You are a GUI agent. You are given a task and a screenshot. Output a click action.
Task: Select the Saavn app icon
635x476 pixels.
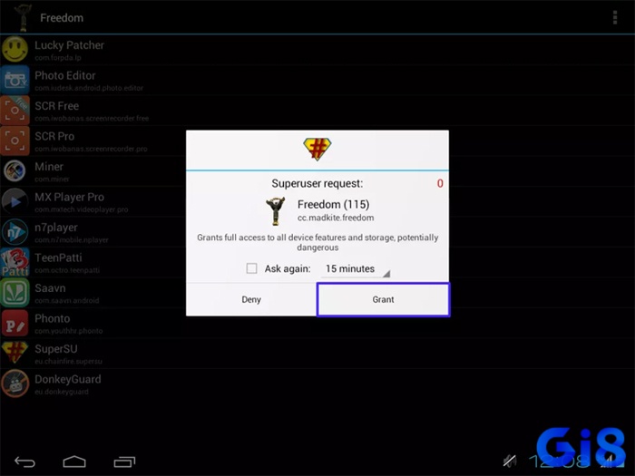coord(15,292)
